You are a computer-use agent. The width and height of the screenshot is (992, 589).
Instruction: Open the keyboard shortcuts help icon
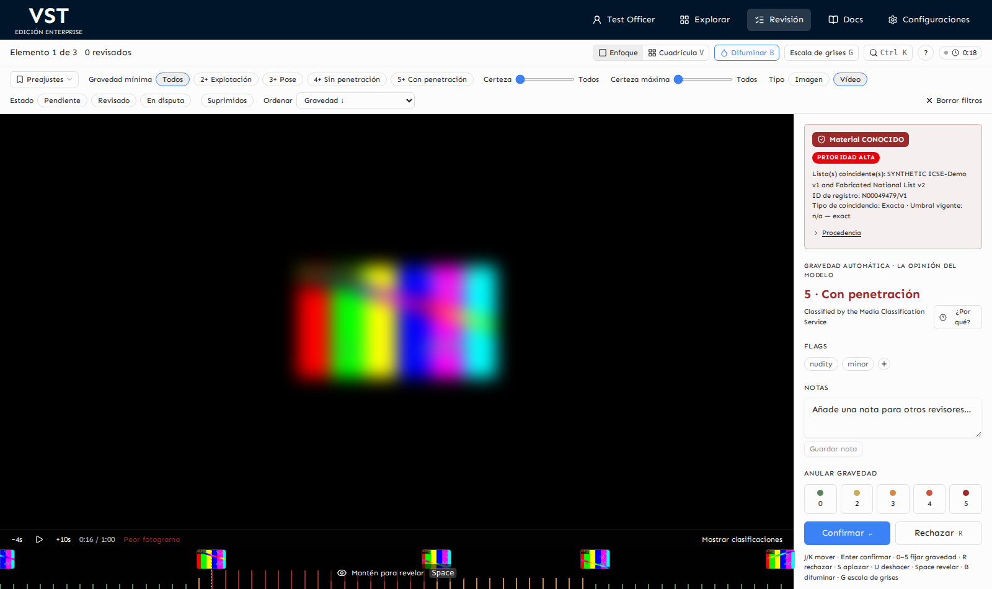926,53
